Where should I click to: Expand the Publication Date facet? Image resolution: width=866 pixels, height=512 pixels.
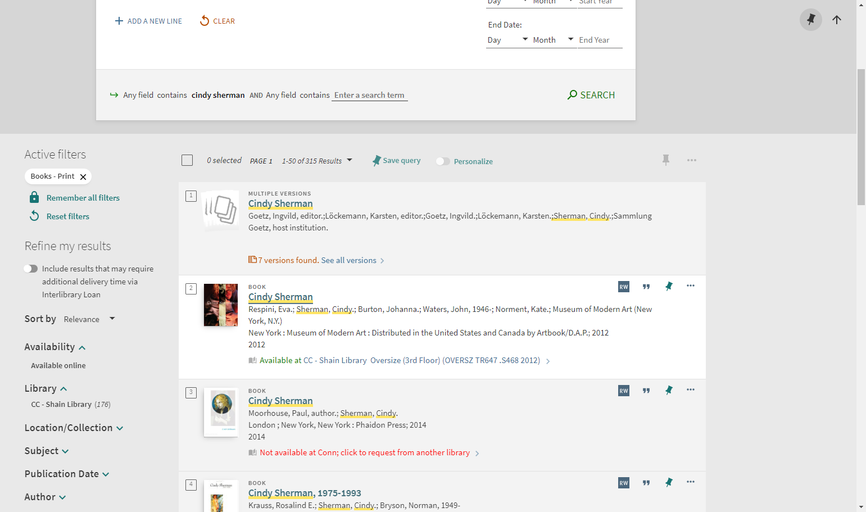click(67, 474)
